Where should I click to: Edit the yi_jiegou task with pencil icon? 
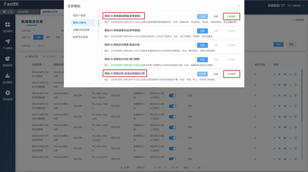coord(274,138)
